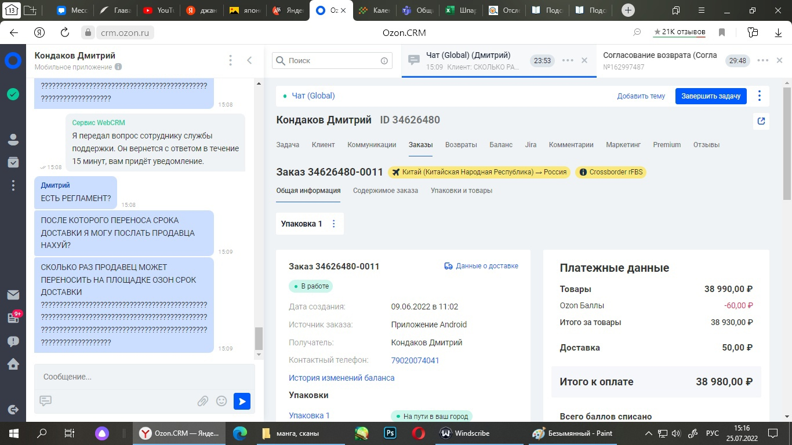Click the Crossborder rFBS badge
Image resolution: width=792 pixels, height=445 pixels.
pyautogui.click(x=611, y=172)
